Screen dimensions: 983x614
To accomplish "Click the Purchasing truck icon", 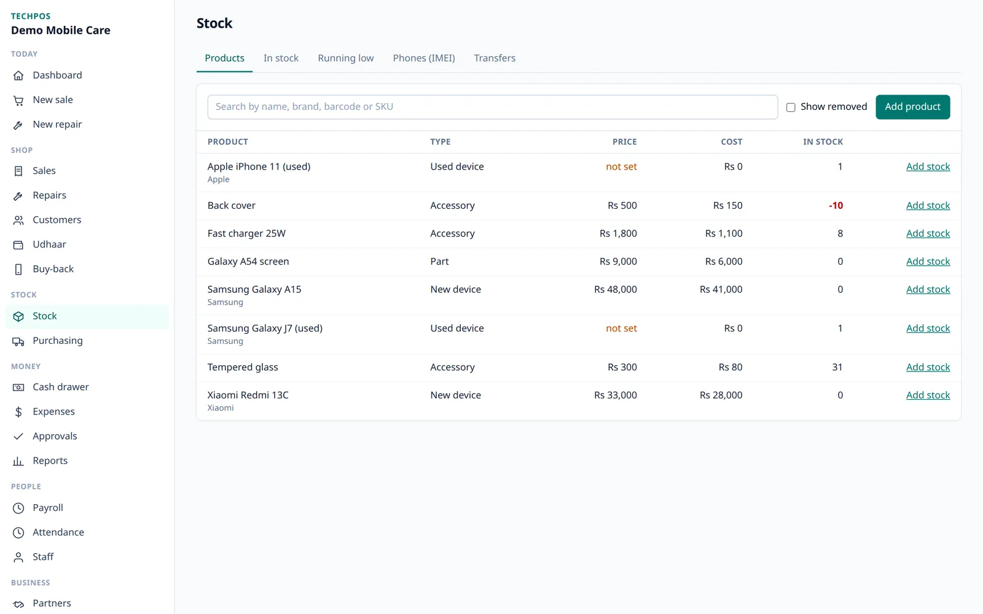I will click(18, 341).
